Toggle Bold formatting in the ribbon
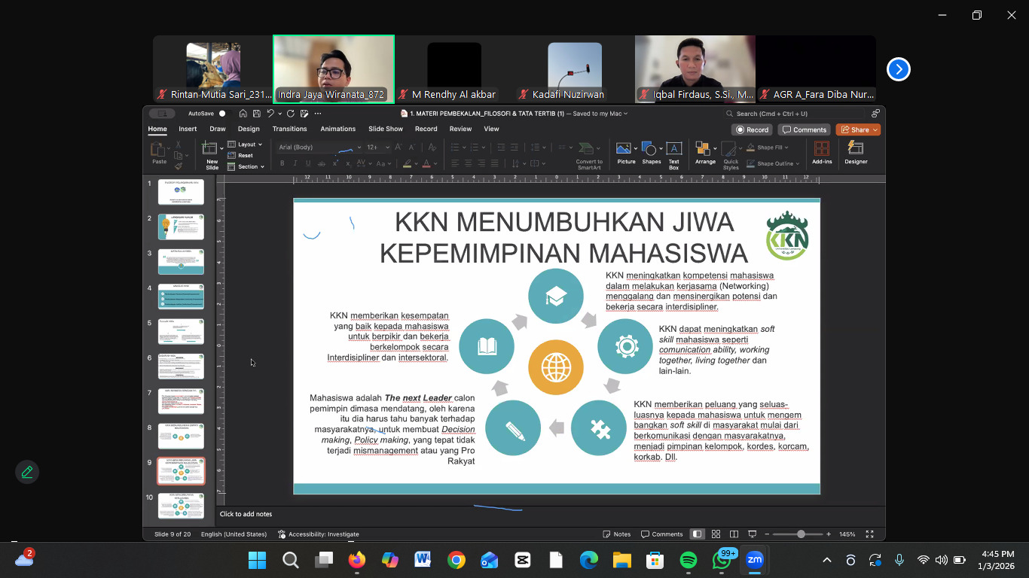The width and height of the screenshot is (1029, 578). [282, 163]
